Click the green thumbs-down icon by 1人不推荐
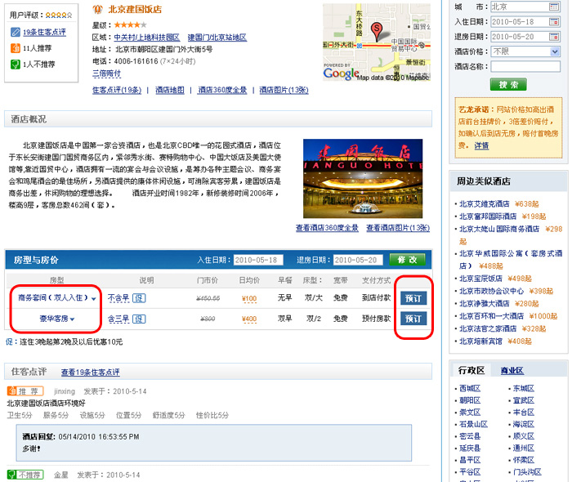Image resolution: width=572 pixels, height=482 pixels. click(x=16, y=65)
